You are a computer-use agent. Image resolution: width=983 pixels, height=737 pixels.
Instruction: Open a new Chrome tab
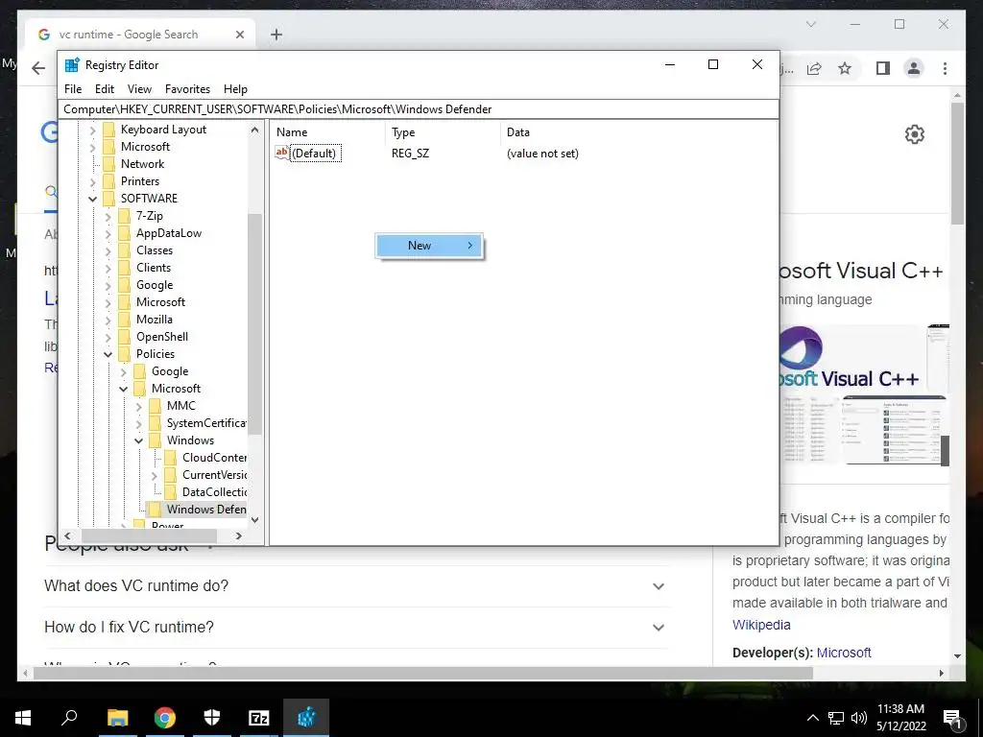pos(276,35)
